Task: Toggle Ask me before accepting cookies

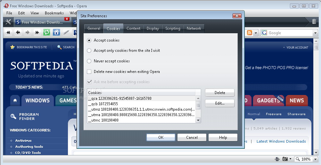Action: pos(89,82)
